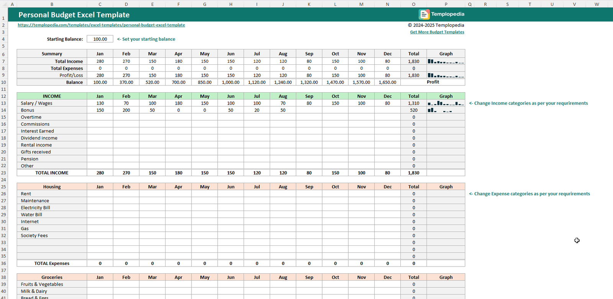The width and height of the screenshot is (613, 299).
Task: Select row header 23
Action: coord(3,173)
